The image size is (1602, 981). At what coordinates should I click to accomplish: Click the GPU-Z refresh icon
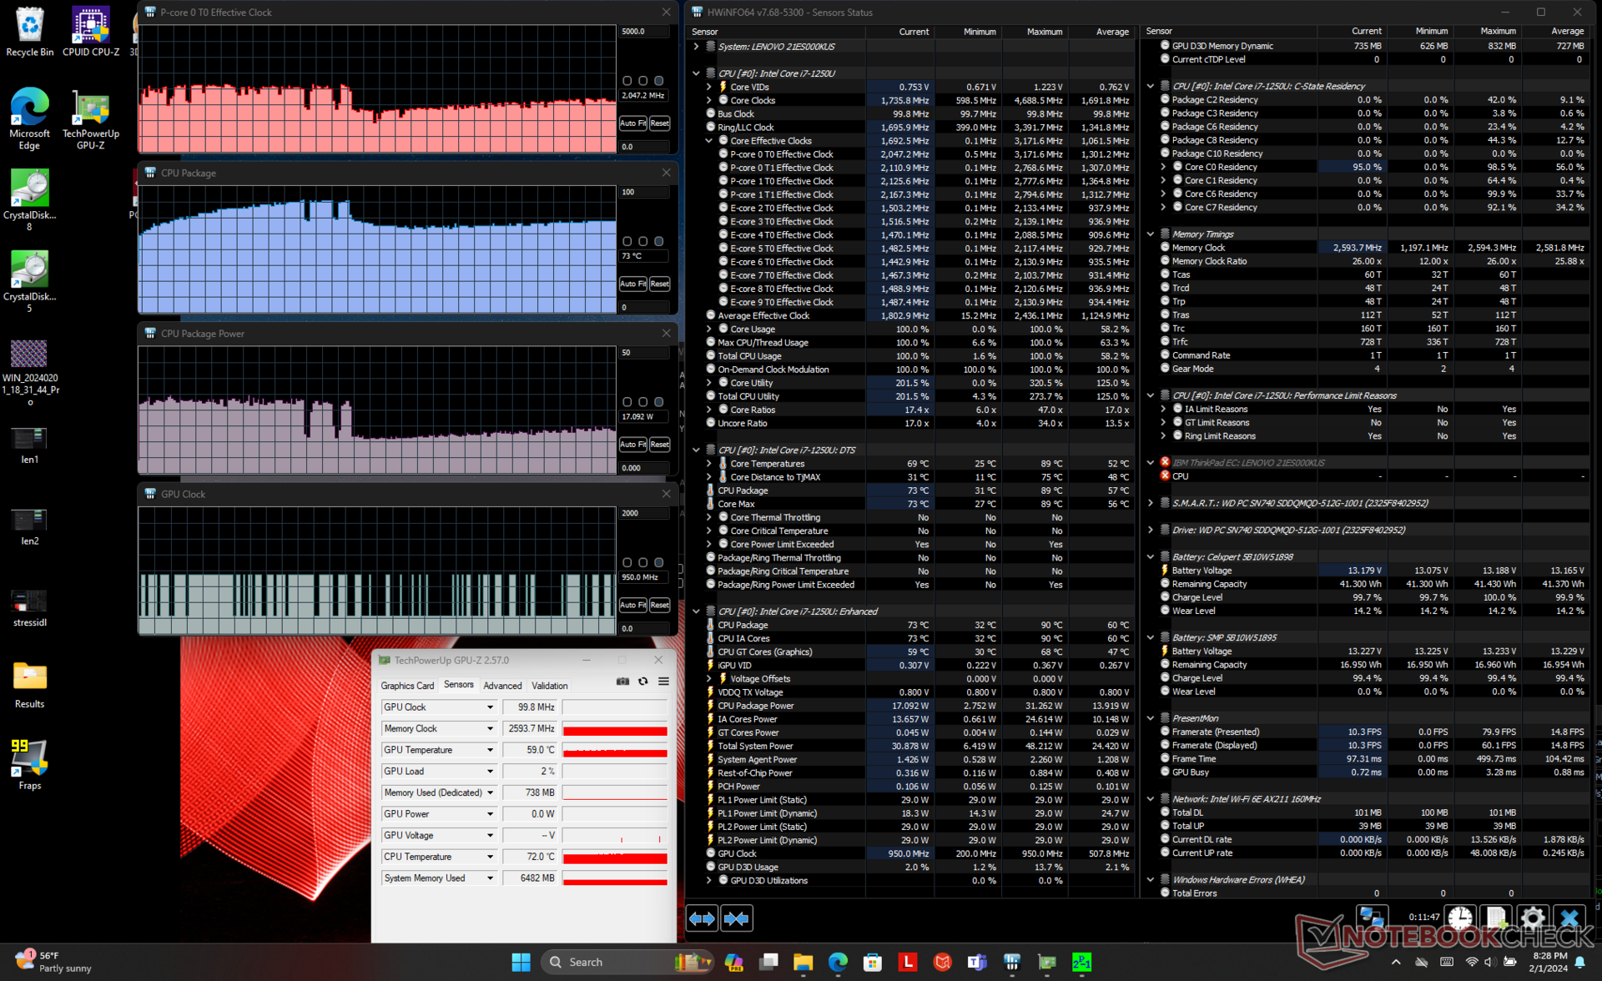[642, 682]
